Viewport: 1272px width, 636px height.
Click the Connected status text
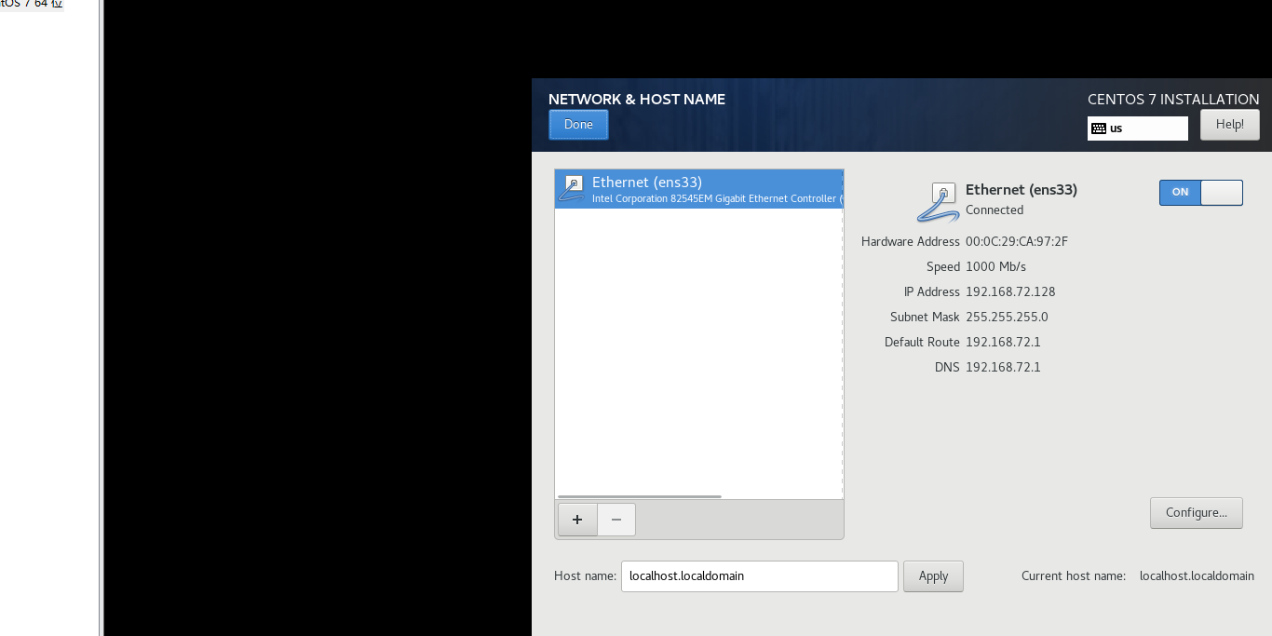click(995, 210)
